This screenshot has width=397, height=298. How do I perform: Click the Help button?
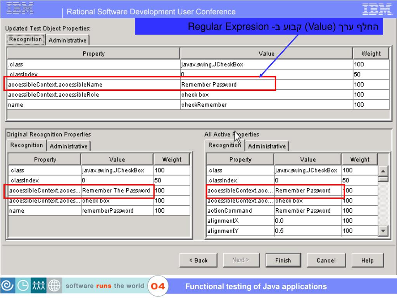click(368, 260)
